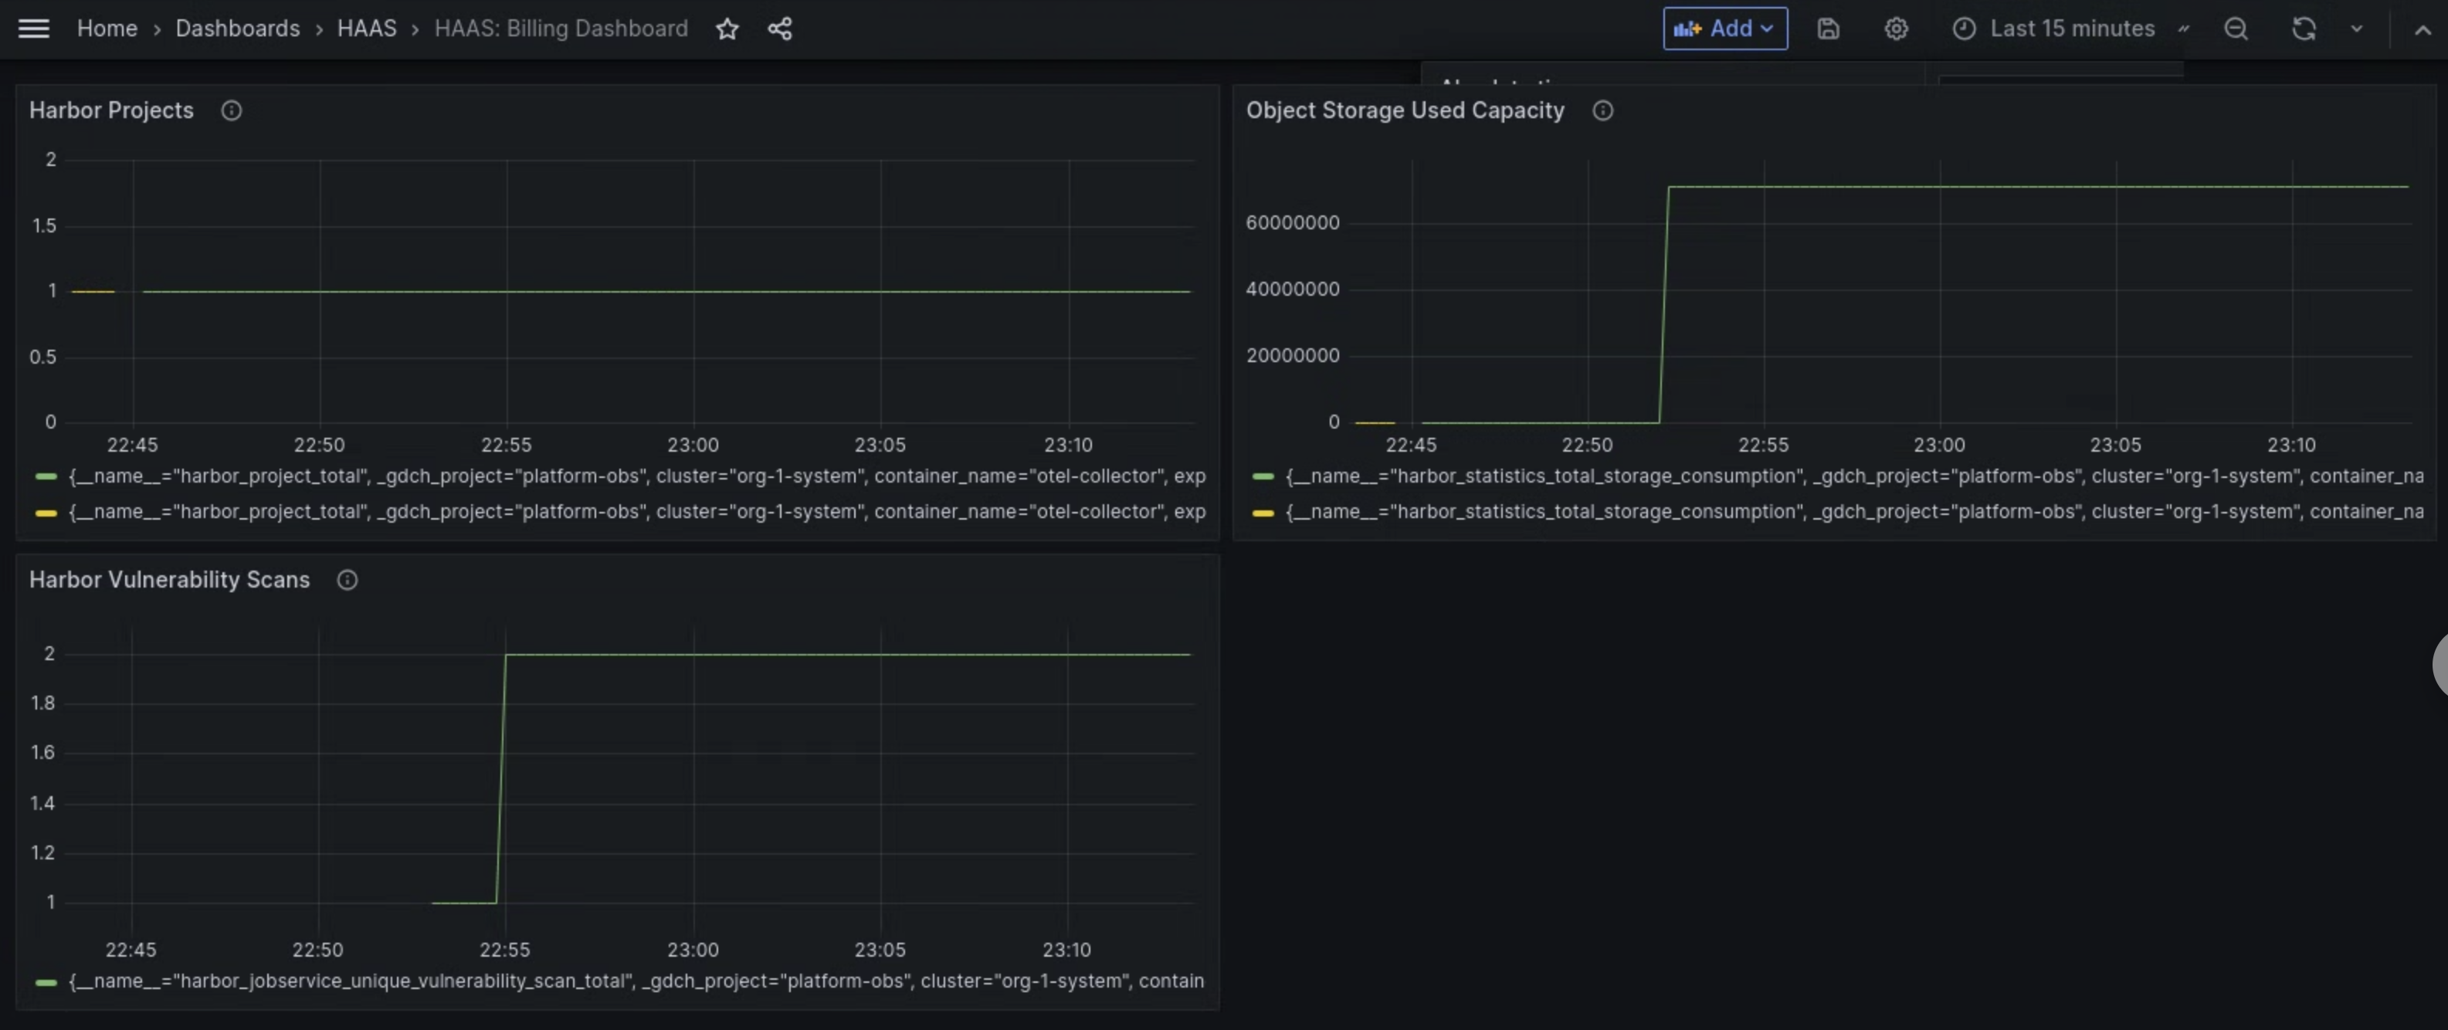The image size is (2448, 1030).
Task: Navigate to the Dashboards breadcrumb
Action: point(236,29)
